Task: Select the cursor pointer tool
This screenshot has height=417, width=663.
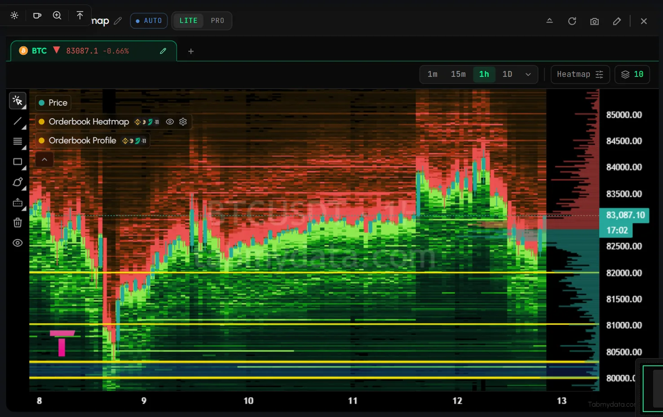Action: click(x=18, y=101)
